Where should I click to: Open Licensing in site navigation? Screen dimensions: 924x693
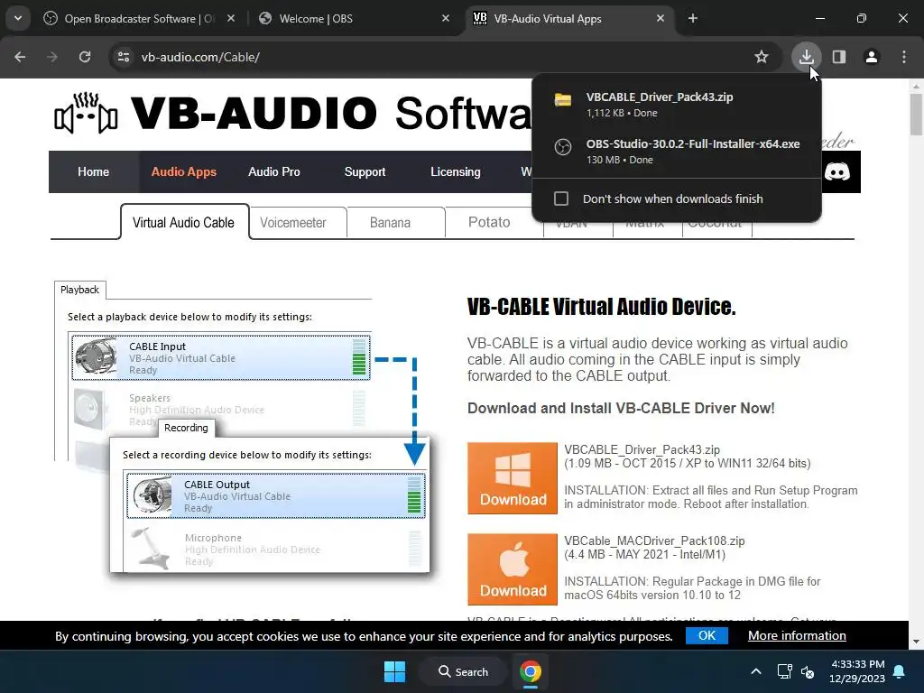[456, 172]
